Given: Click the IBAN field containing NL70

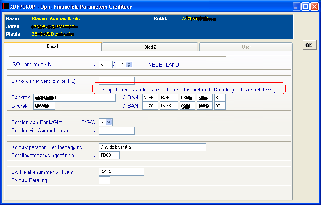Looking at the screenshot, I should 150,106.
